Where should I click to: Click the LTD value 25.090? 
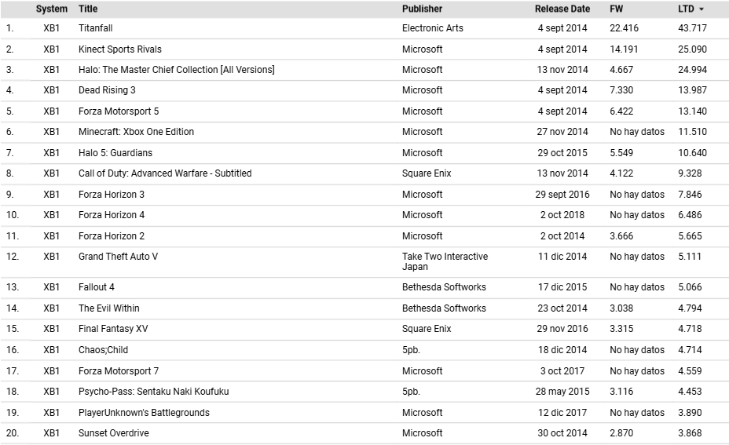pos(692,49)
